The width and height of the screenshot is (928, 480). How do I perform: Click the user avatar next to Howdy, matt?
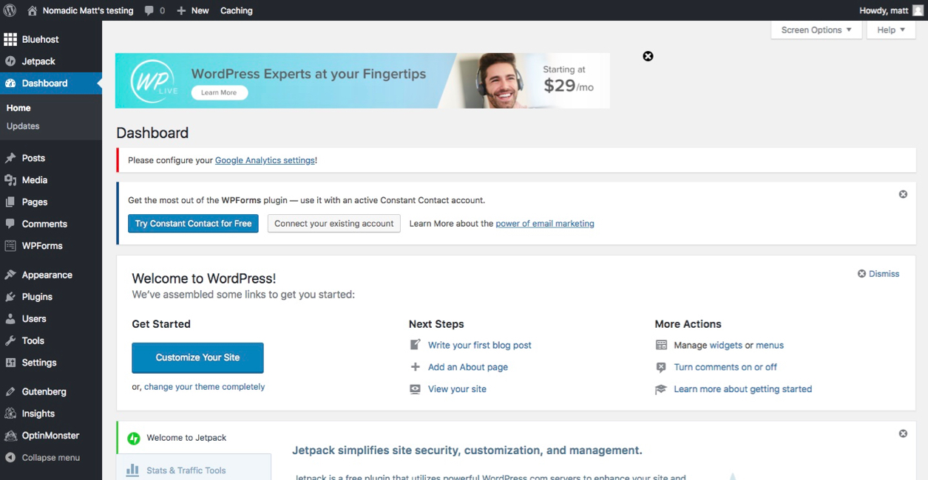918,10
